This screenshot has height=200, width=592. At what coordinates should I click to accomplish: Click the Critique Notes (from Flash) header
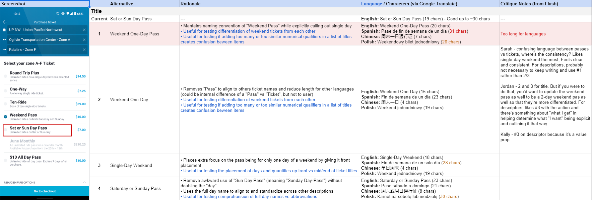[x=545, y=4]
